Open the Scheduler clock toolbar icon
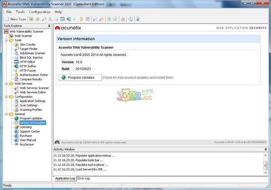 [x=131, y=19]
